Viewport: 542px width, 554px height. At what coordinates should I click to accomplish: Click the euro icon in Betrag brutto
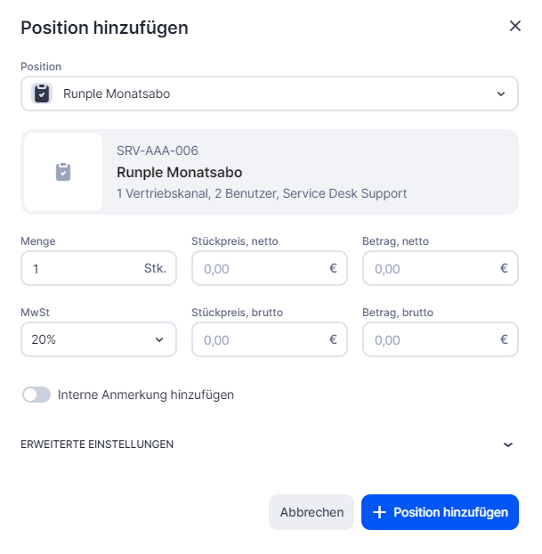pyautogui.click(x=504, y=339)
